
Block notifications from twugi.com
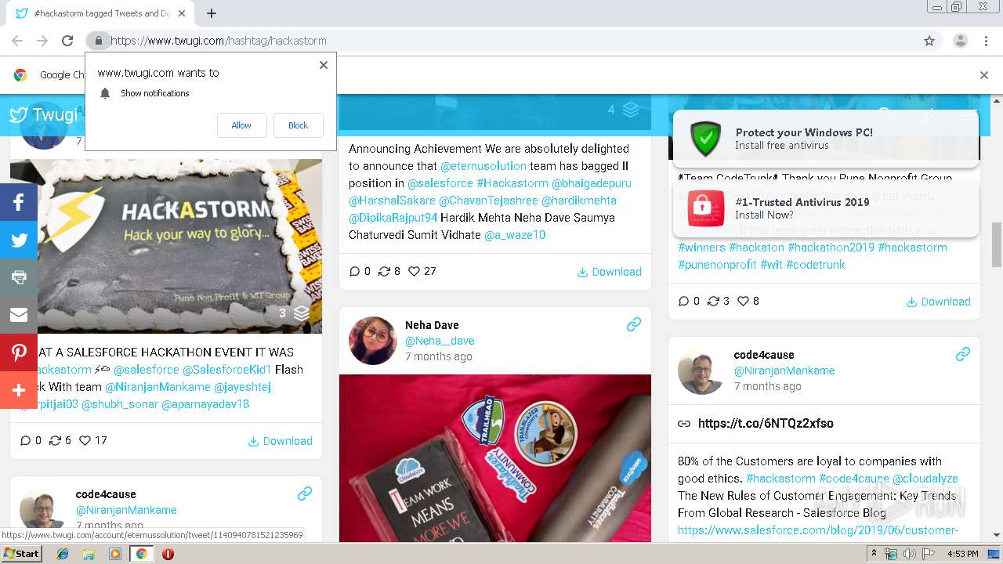(298, 125)
